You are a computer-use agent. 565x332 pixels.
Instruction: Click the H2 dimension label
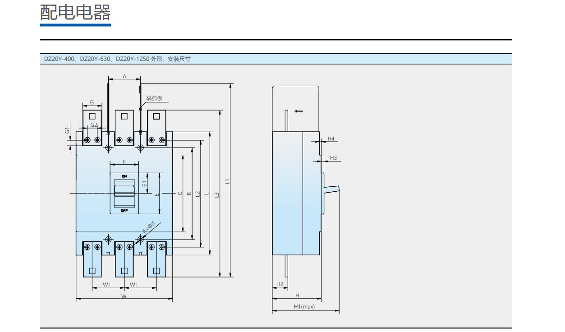(280, 284)
